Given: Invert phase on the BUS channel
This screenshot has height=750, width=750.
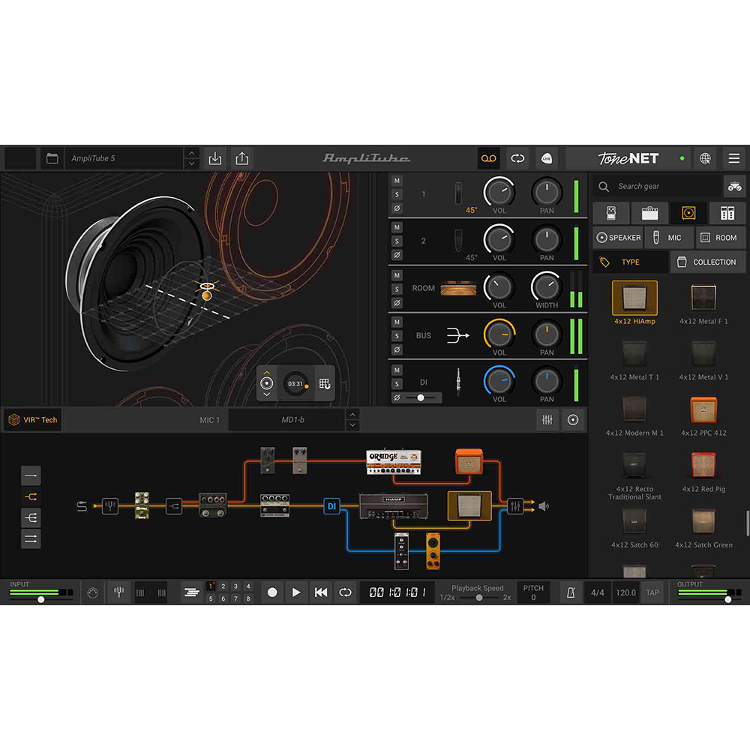Looking at the screenshot, I should point(397,350).
